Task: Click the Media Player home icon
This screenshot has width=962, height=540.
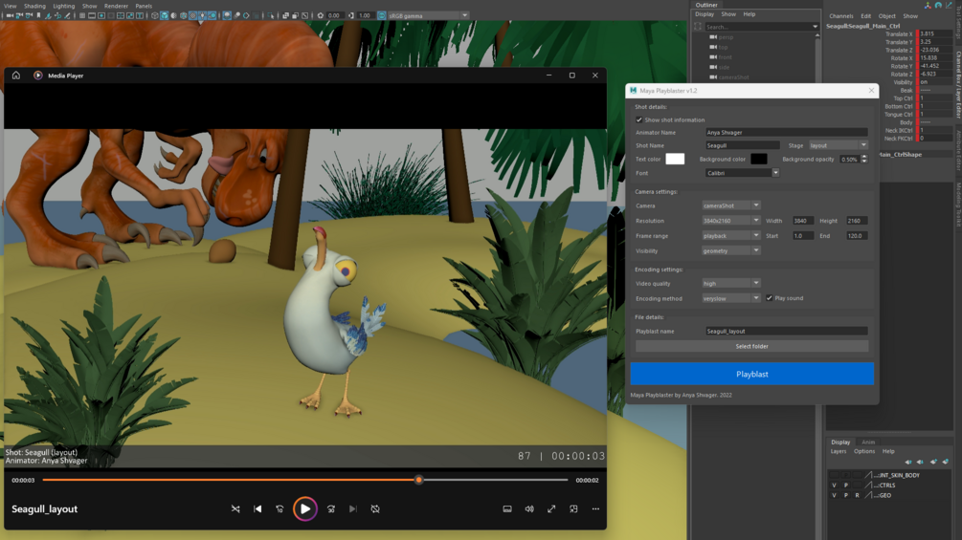Action: point(16,76)
